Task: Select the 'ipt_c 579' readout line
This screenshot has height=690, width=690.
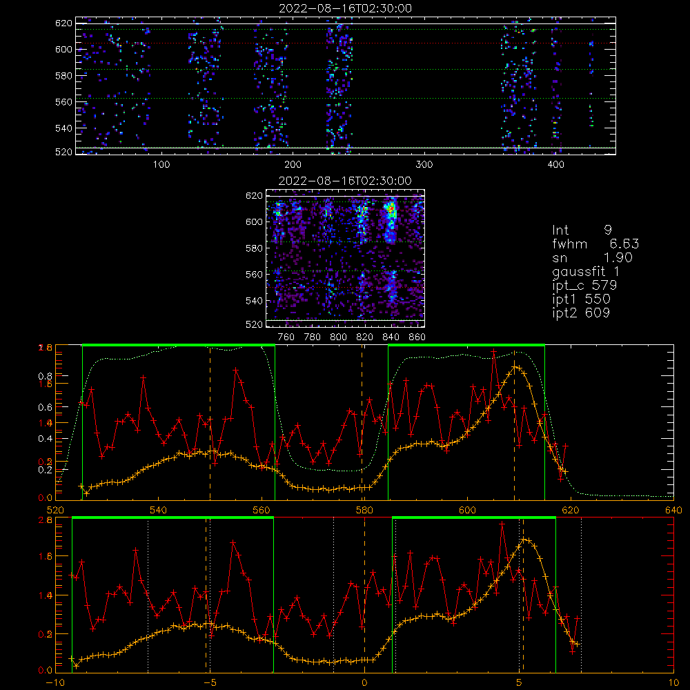Action: [x=584, y=286]
